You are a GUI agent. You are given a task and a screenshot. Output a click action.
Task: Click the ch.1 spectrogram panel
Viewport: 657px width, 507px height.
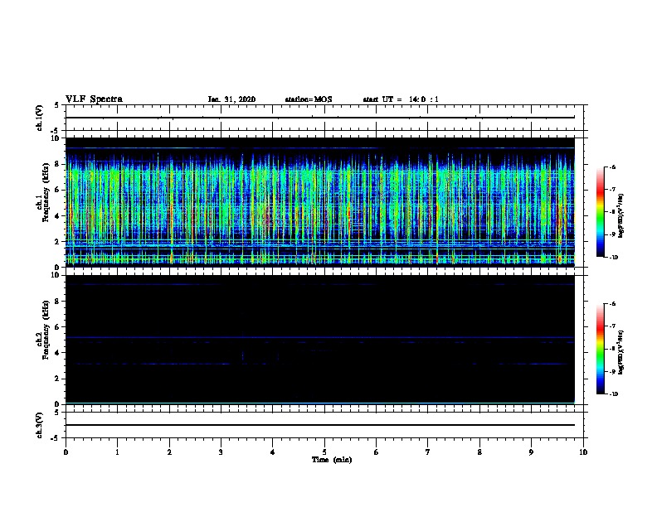click(319, 202)
